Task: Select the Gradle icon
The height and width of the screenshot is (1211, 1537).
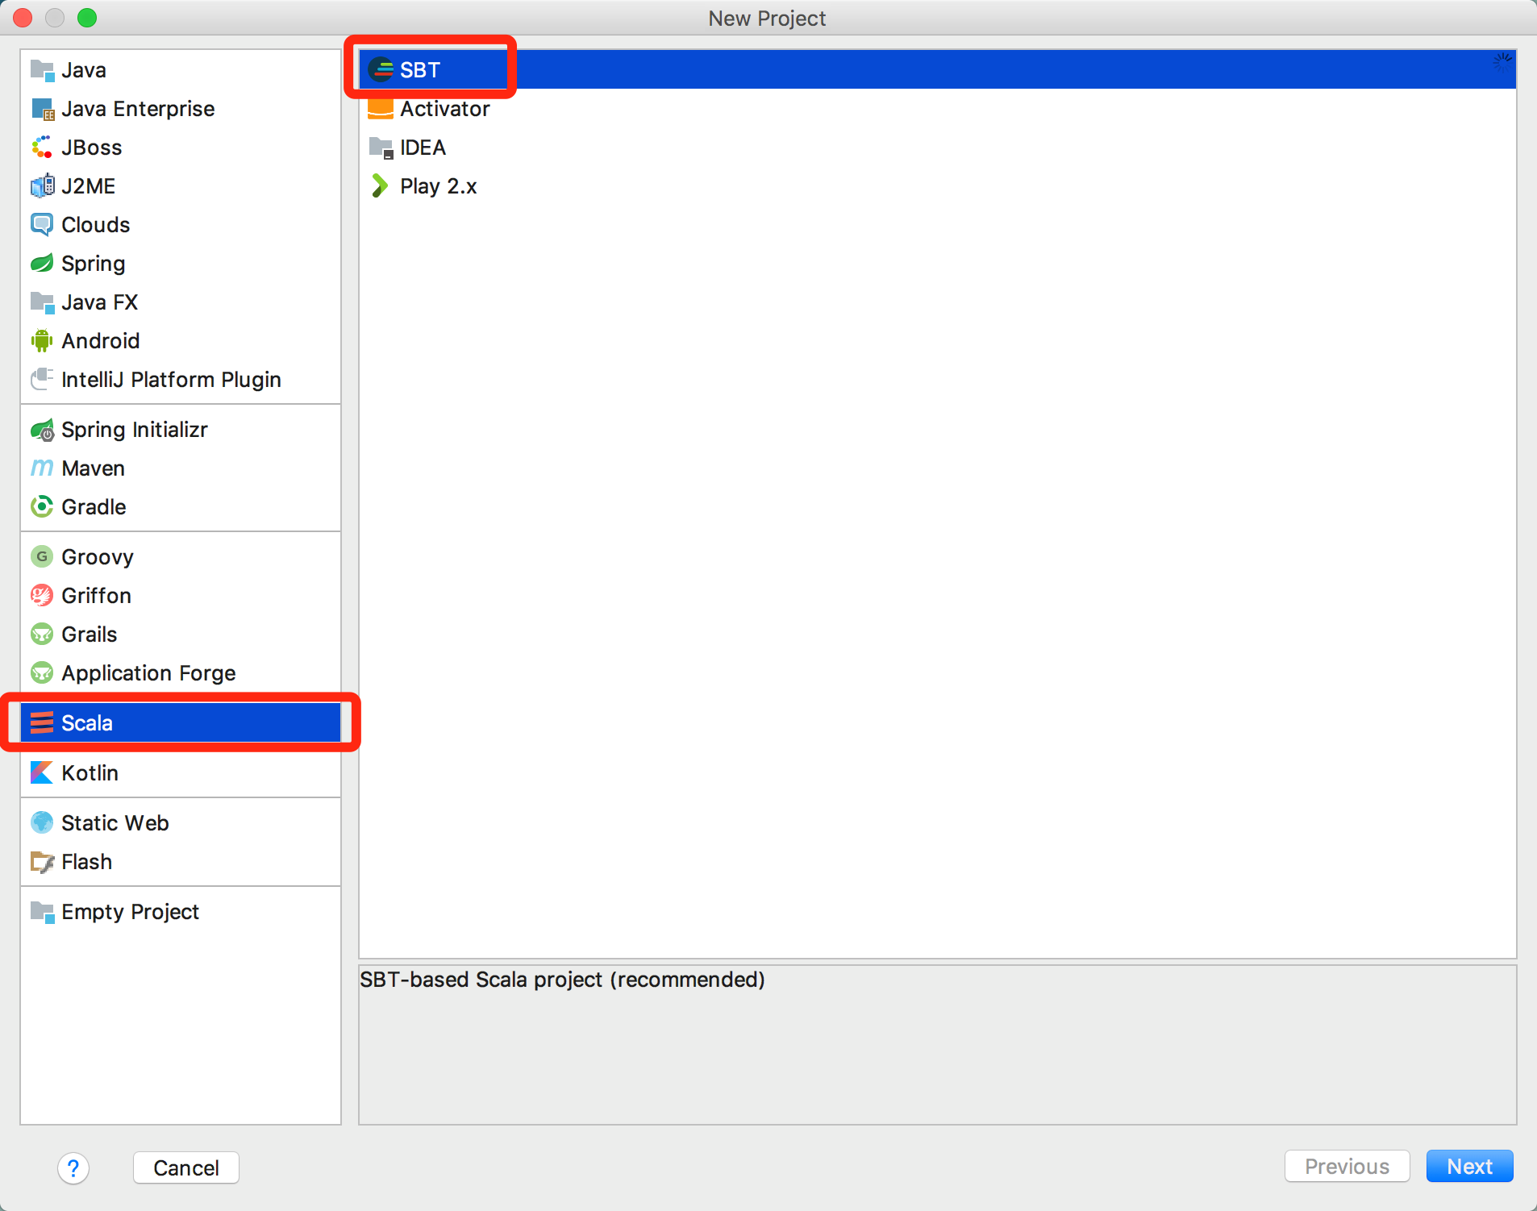Action: pyautogui.click(x=42, y=507)
